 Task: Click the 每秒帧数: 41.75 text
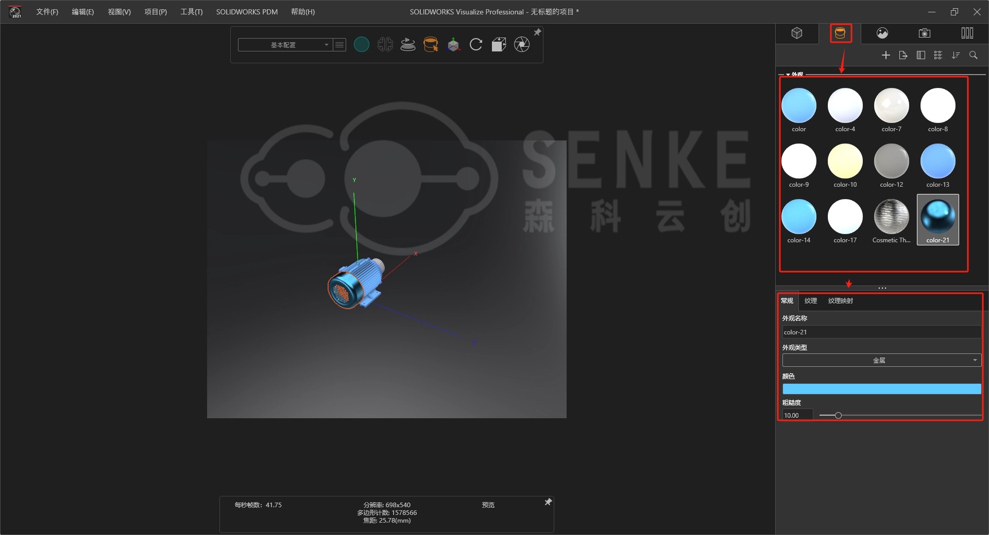click(258, 505)
